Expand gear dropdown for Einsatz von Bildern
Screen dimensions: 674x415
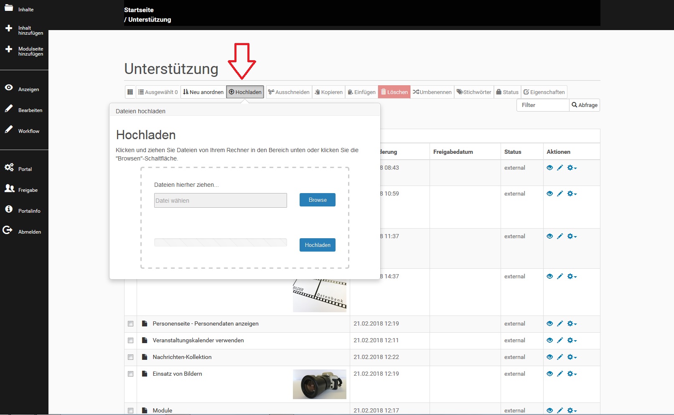coord(572,374)
